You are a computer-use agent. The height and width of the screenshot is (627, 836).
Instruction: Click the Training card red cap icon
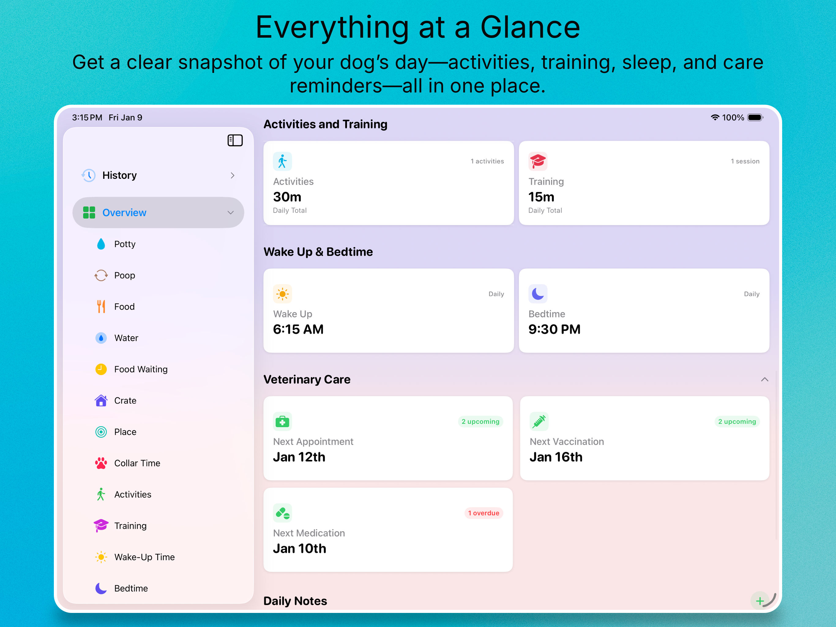(538, 161)
